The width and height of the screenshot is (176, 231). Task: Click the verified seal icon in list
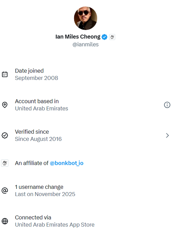tap(5, 135)
